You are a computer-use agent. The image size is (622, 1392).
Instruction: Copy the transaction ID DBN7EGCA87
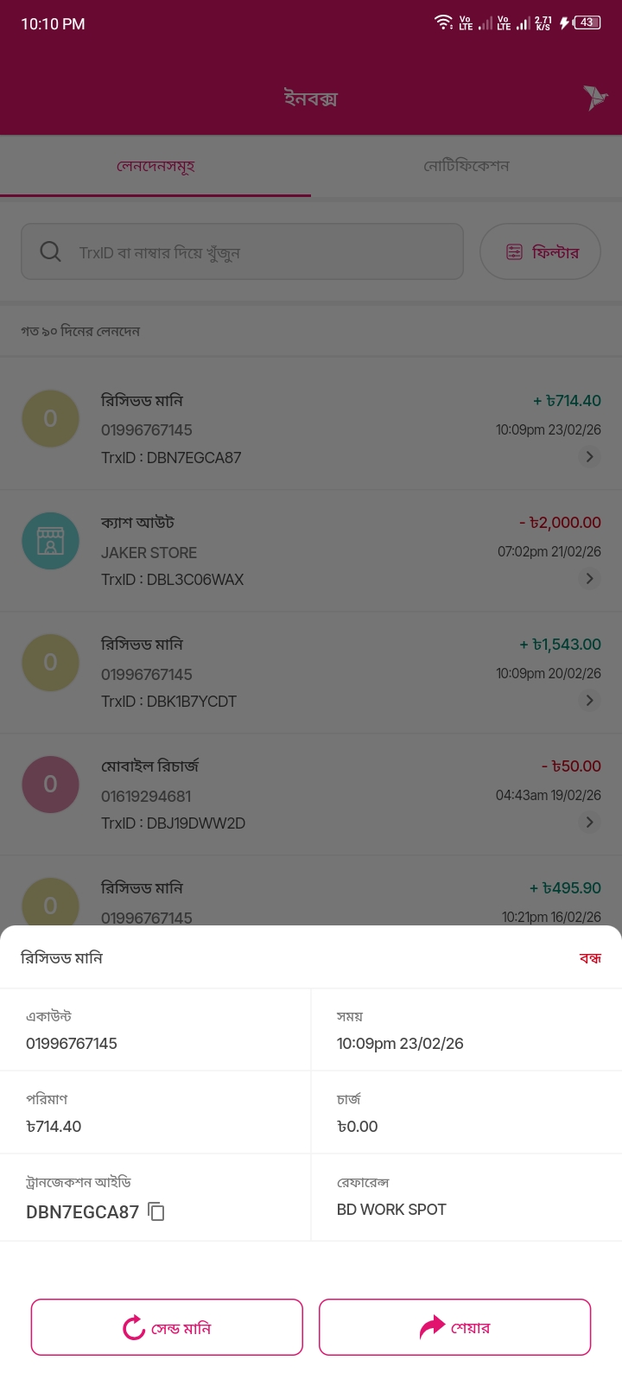pyautogui.click(x=156, y=1211)
